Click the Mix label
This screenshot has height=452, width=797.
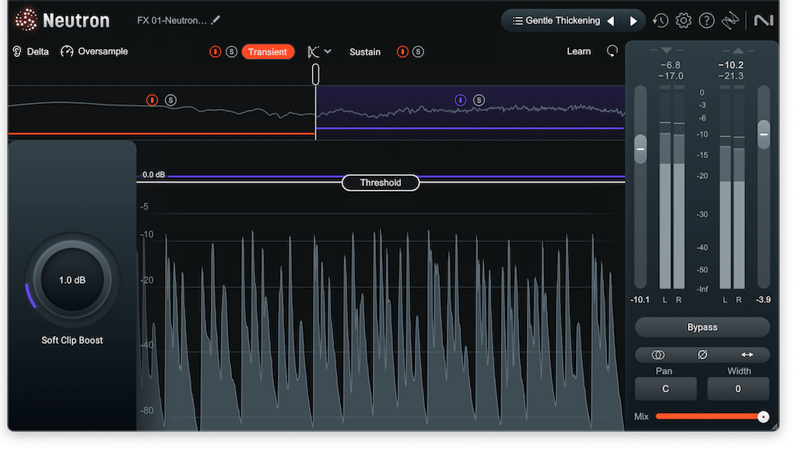tap(641, 417)
